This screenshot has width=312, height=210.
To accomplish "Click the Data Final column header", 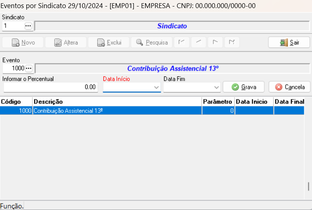I will tap(289, 102).
